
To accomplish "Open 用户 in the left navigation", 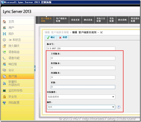I will [17, 28].
